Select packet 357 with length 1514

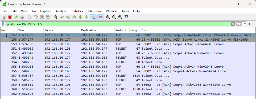(128, 76)
